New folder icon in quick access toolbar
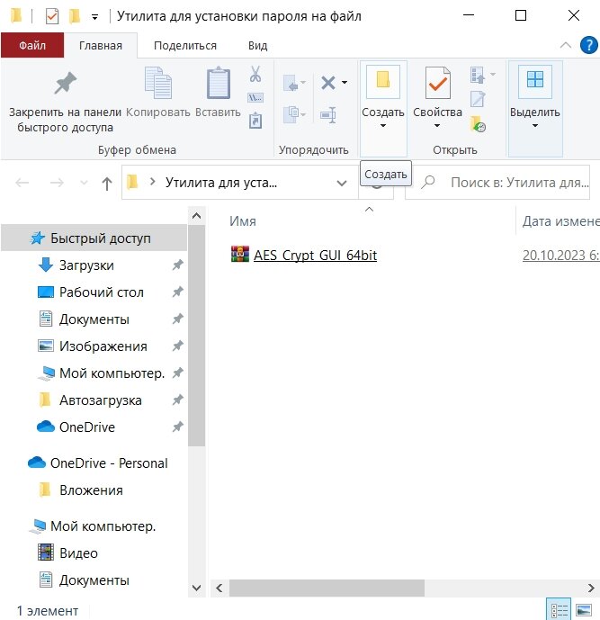 click(75, 16)
